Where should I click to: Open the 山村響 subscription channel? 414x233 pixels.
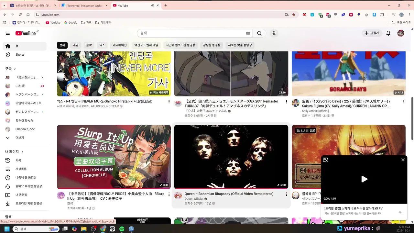pos(25,86)
